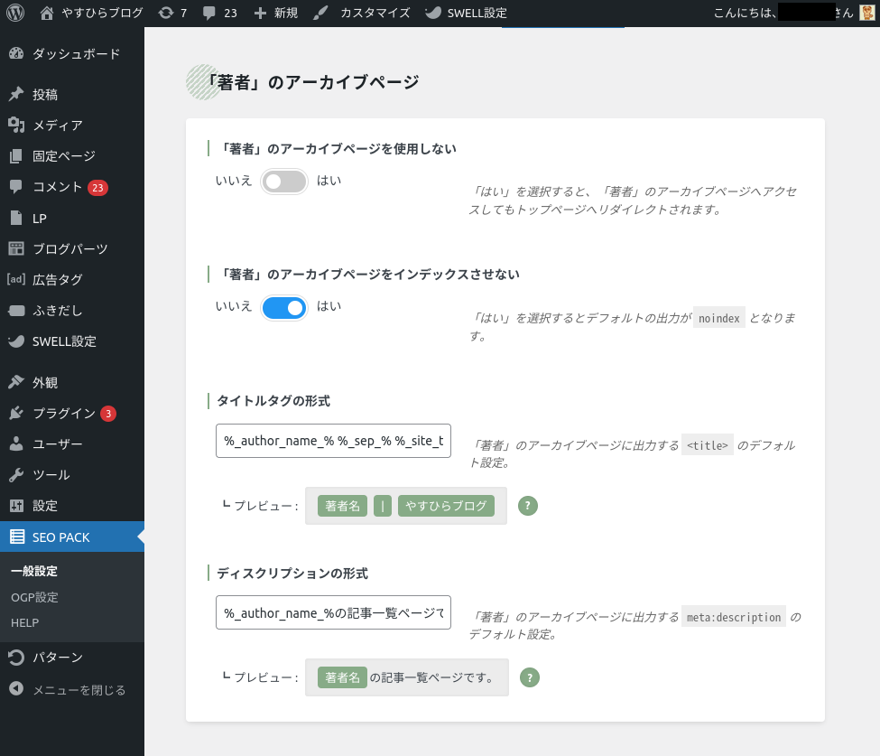
Task: Turn off the author archive noindex switch
Action: coord(284,308)
